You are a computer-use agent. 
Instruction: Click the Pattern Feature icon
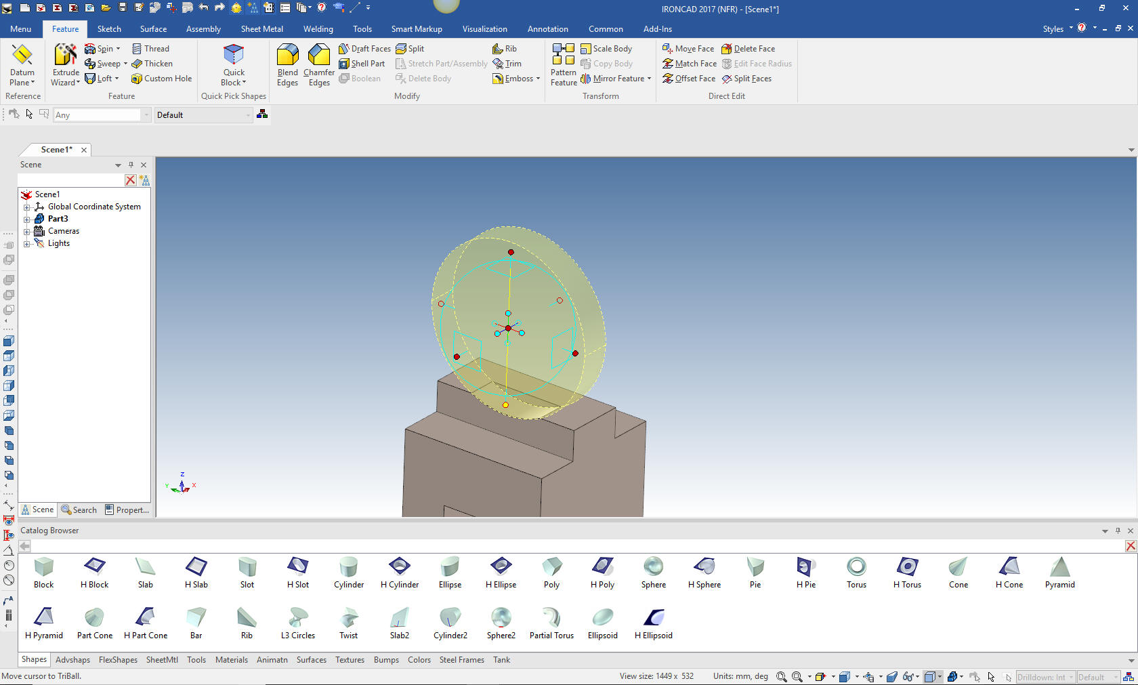point(563,65)
